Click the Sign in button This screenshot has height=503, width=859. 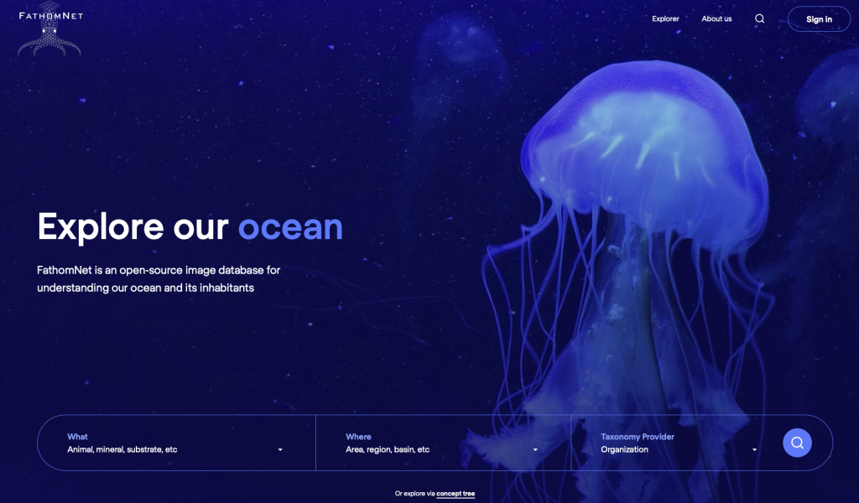(819, 19)
